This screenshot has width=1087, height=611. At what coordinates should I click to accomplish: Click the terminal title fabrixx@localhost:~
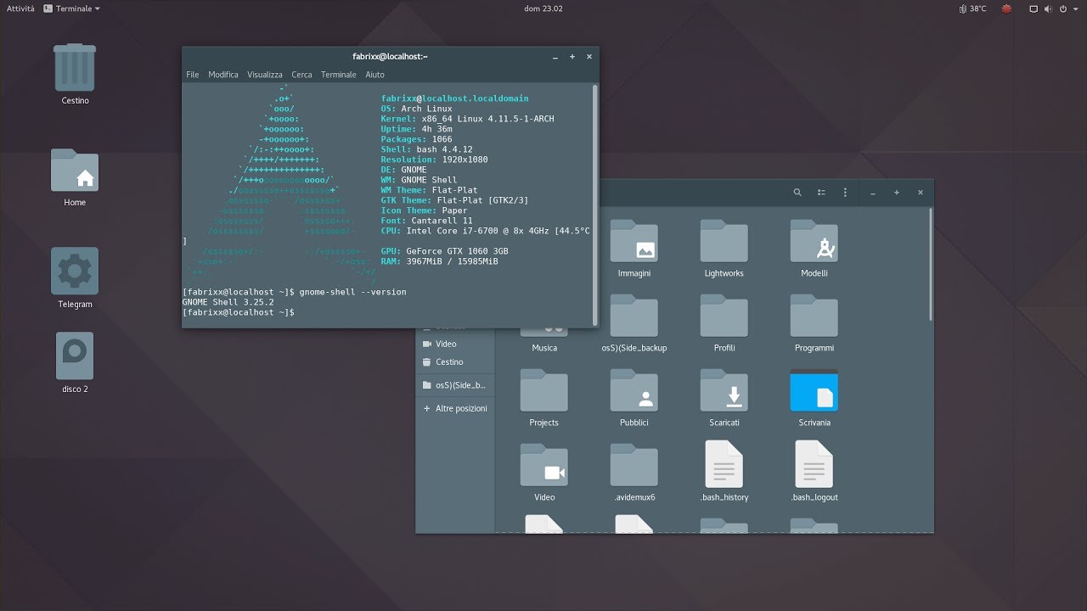click(390, 57)
